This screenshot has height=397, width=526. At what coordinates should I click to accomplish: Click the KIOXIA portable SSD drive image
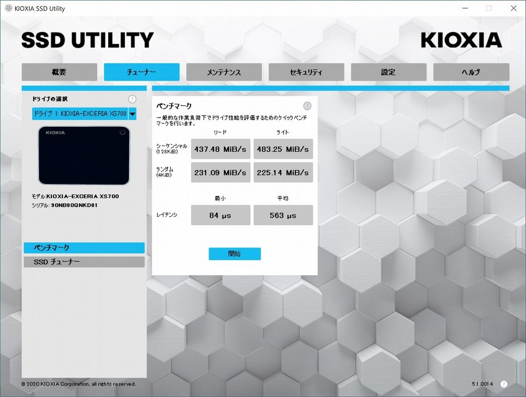click(x=84, y=155)
